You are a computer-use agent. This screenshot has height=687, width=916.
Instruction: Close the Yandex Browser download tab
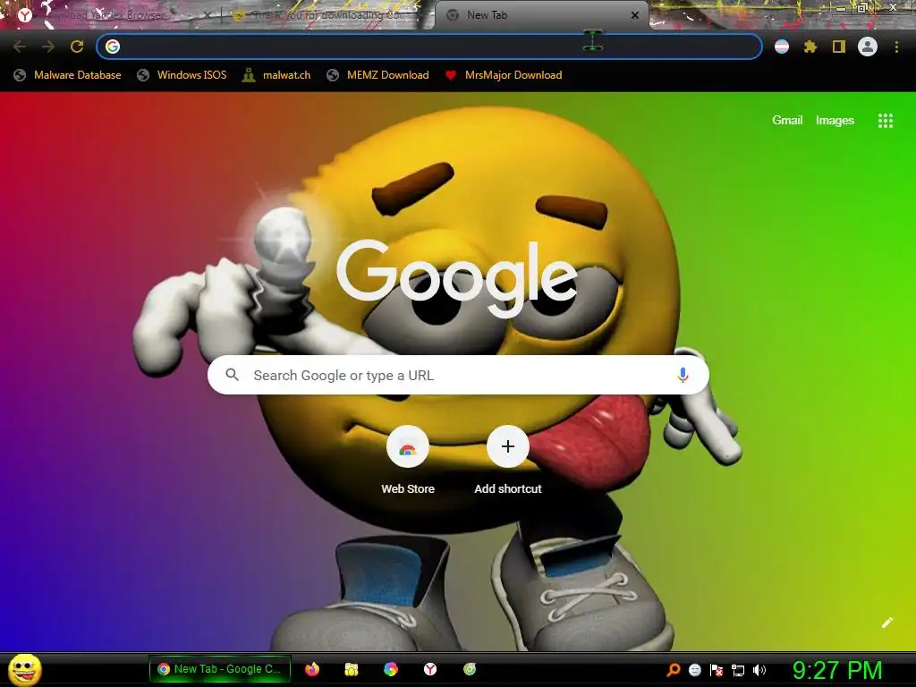coord(207,15)
